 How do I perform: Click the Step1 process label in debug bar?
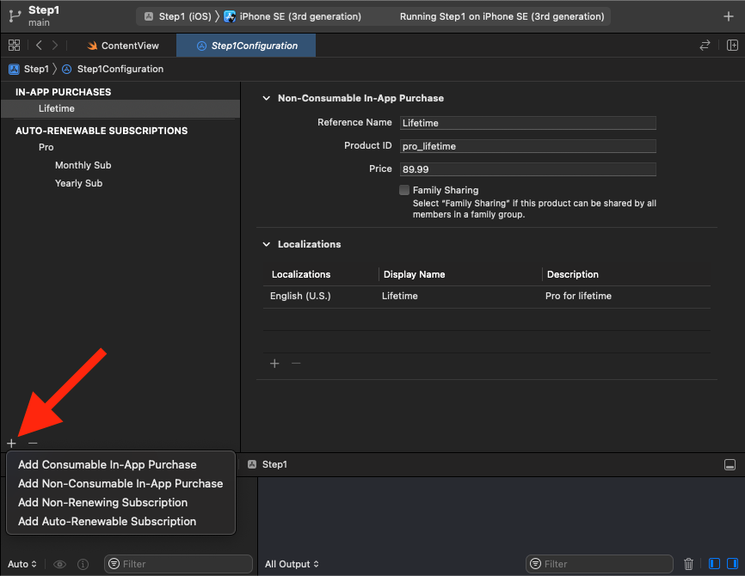274,464
